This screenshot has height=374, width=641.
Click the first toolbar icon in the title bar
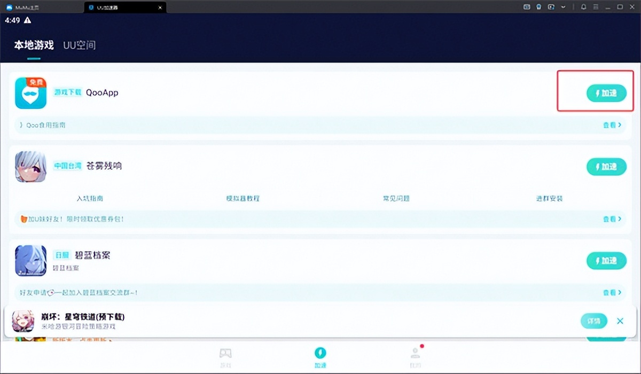pyautogui.click(x=527, y=7)
